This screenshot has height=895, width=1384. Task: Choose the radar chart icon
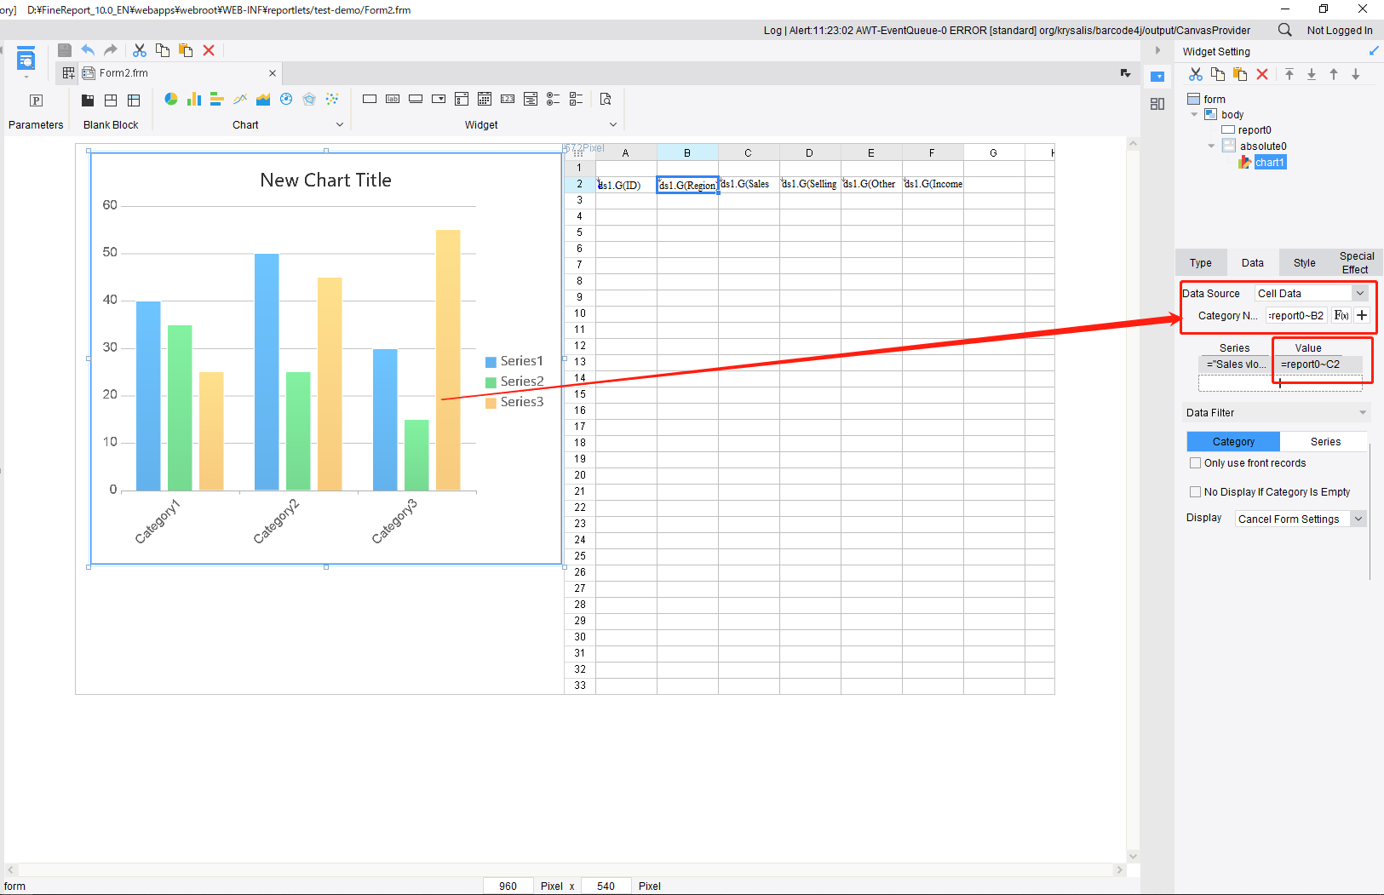(x=309, y=100)
